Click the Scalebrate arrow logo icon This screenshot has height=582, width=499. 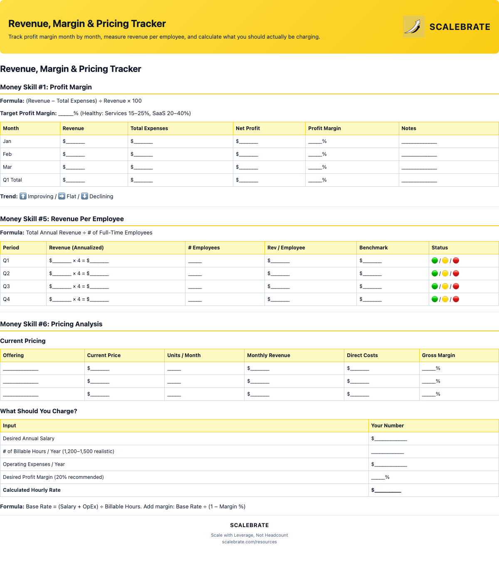pyautogui.click(x=414, y=27)
